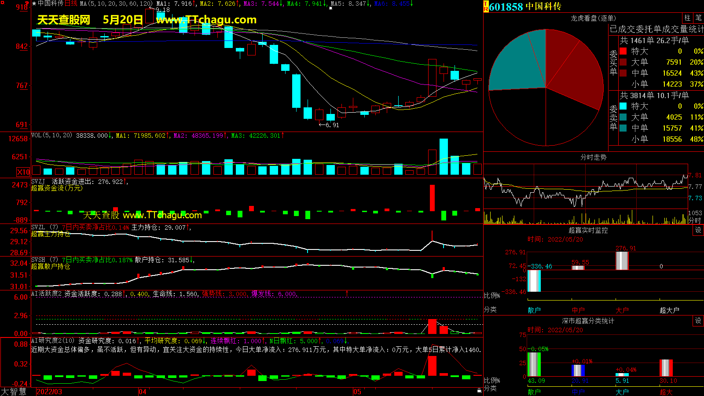Switch to 柱 bar view
The width and height of the screenshot is (704, 396).
pos(687,18)
